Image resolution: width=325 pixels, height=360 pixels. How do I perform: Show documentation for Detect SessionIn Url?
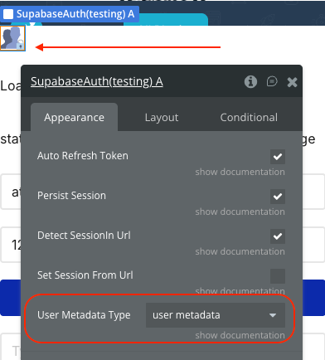240,251
